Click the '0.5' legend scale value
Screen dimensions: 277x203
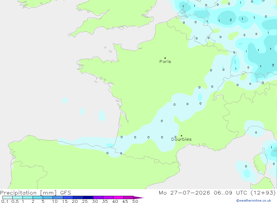15,201
